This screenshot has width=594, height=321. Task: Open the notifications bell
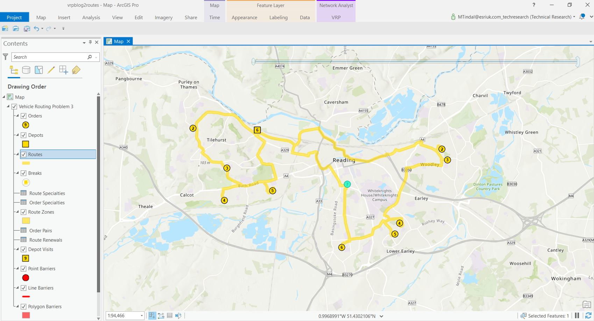point(582,16)
